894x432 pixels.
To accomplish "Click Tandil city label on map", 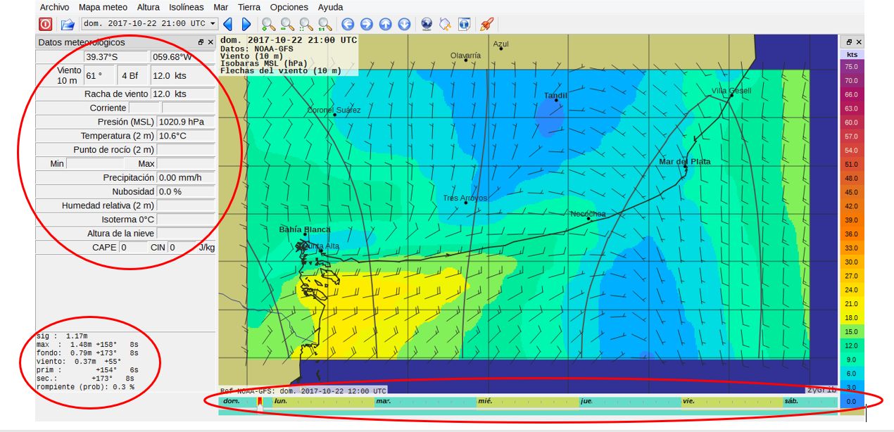I will pos(555,96).
